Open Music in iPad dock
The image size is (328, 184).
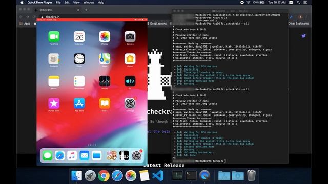click(x=72, y=155)
